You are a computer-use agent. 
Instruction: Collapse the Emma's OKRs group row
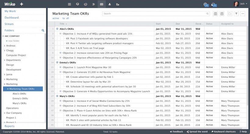57,63
